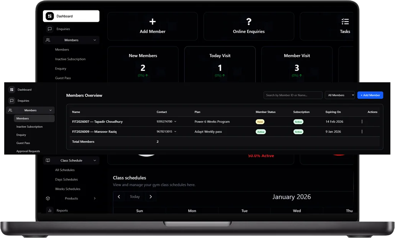Click the question mark Online Enquiries icon

(x=249, y=22)
